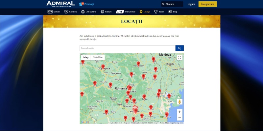Image resolution: width=263 pixels, height=131 pixels.
Task: Focus the Caută locație input field
Action: pyautogui.click(x=128, y=48)
